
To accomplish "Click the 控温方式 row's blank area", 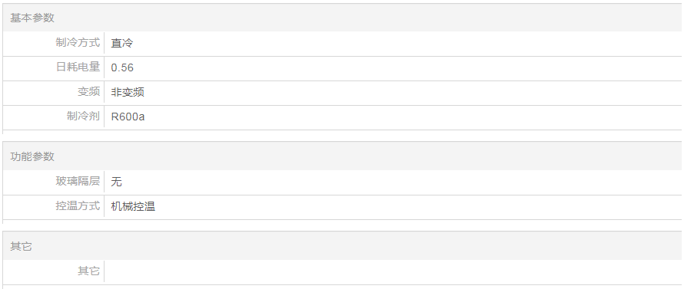I will 418,206.
